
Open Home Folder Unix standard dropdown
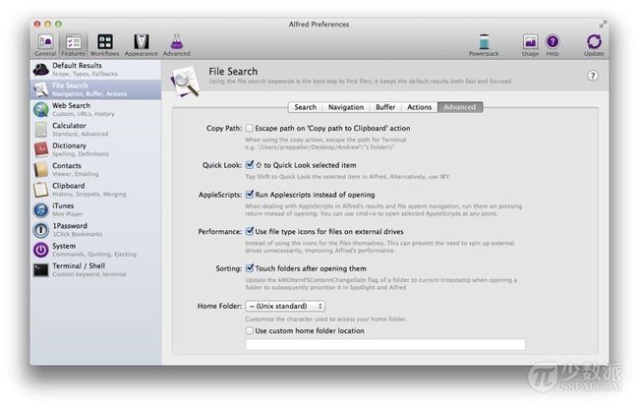(x=285, y=306)
